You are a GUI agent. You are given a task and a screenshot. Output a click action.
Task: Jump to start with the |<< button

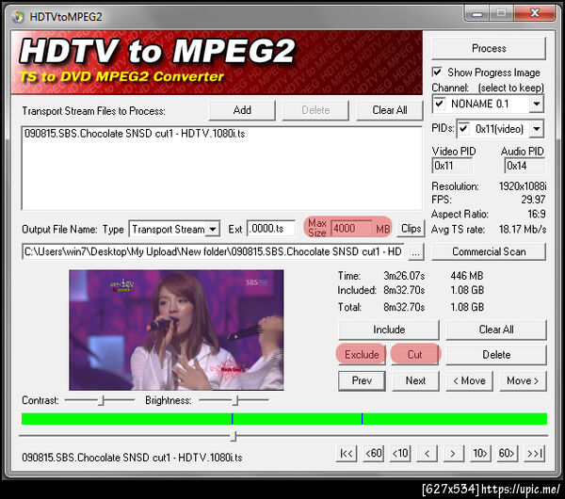point(347,453)
